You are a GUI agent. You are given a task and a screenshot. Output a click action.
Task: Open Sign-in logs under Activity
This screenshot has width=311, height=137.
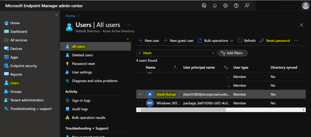click(x=81, y=100)
